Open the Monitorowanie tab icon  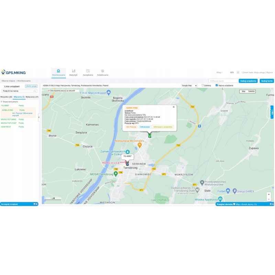(x=58, y=71)
